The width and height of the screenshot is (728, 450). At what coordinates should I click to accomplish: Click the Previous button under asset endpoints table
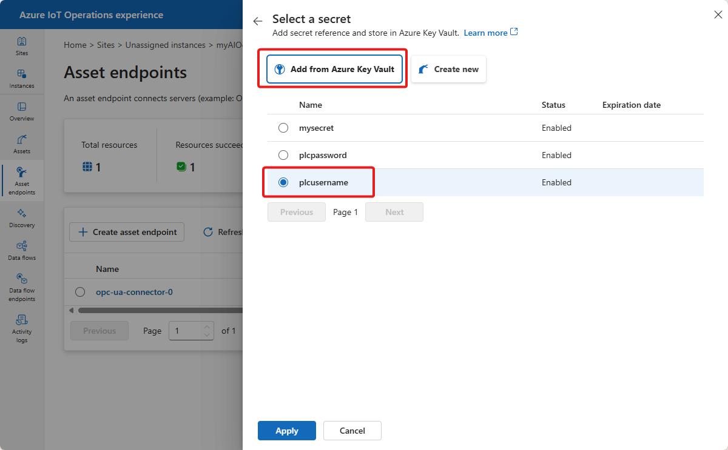coord(99,331)
